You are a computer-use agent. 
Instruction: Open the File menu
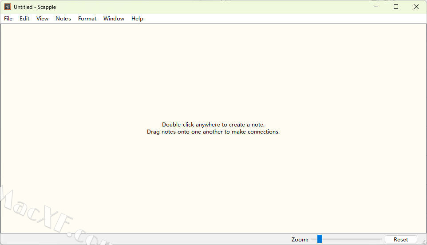[x=8, y=19]
